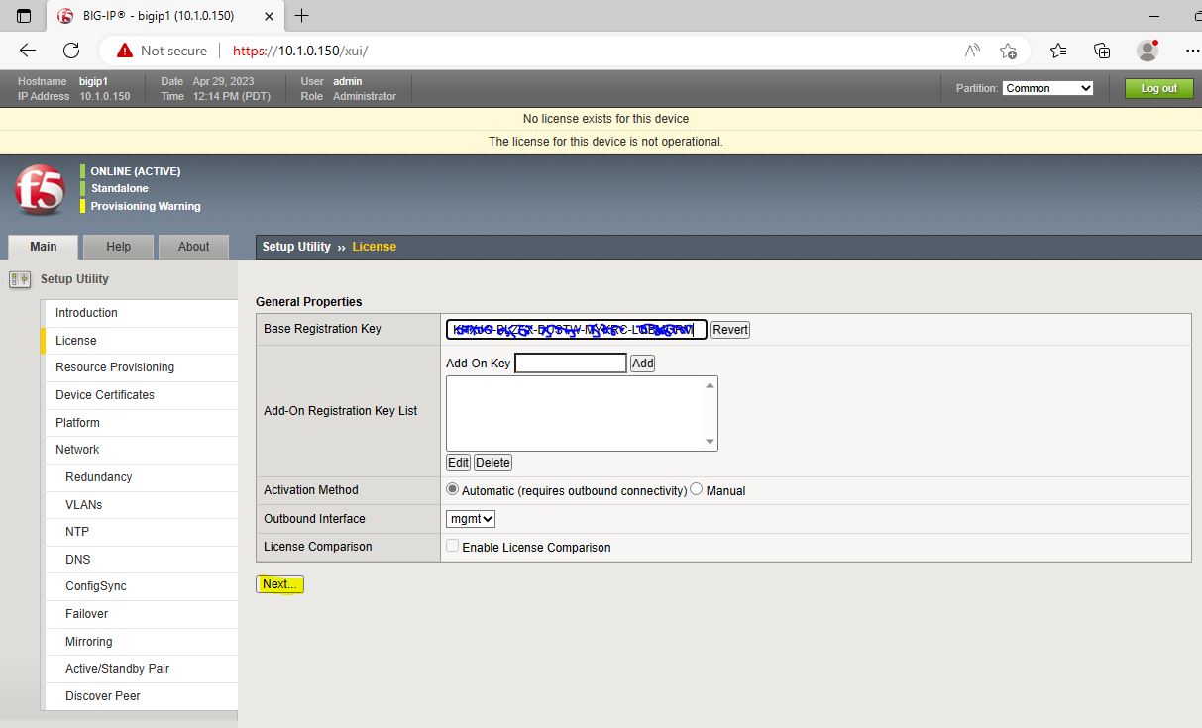
Task: Enable License Comparison checkbox
Action: point(453,547)
